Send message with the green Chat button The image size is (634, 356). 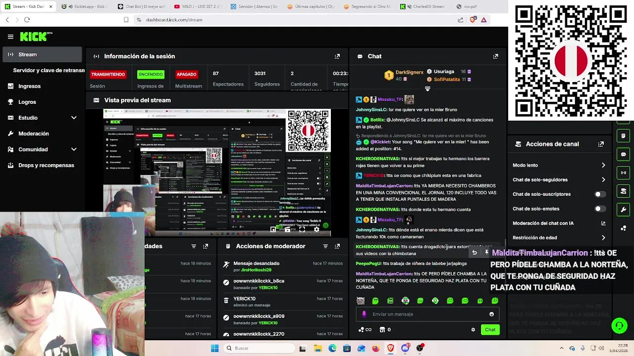click(x=490, y=330)
